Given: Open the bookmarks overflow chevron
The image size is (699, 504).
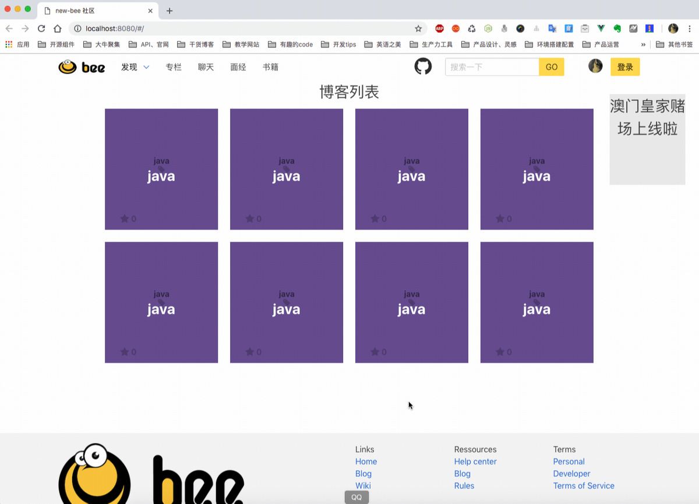Looking at the screenshot, I should click(643, 44).
